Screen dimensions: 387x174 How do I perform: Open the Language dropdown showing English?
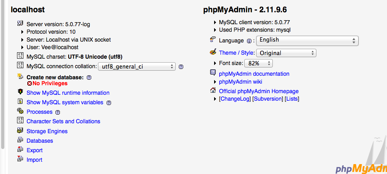point(307,40)
